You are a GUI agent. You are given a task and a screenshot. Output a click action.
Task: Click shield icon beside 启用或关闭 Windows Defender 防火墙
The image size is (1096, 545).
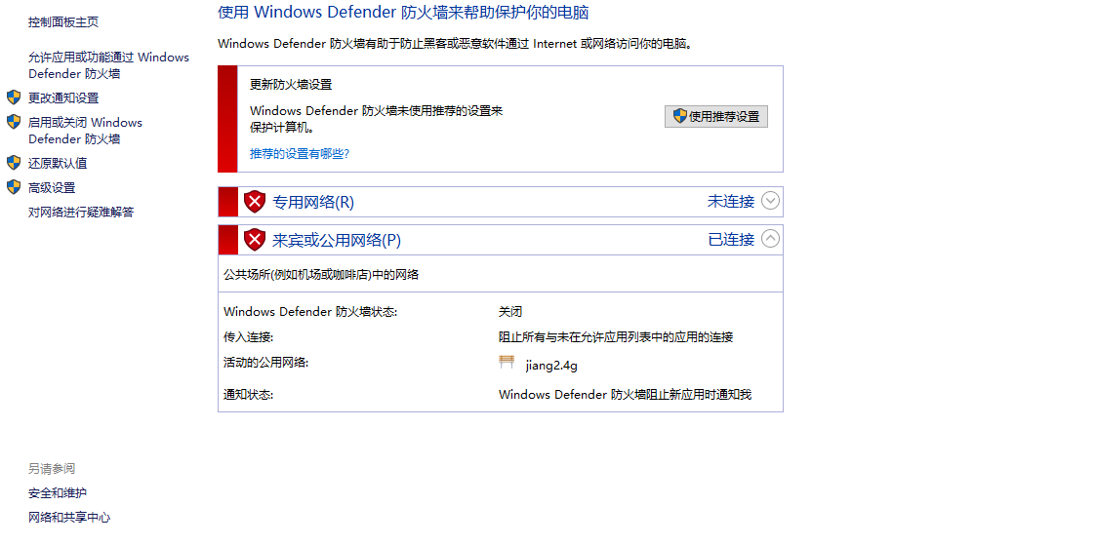14,122
